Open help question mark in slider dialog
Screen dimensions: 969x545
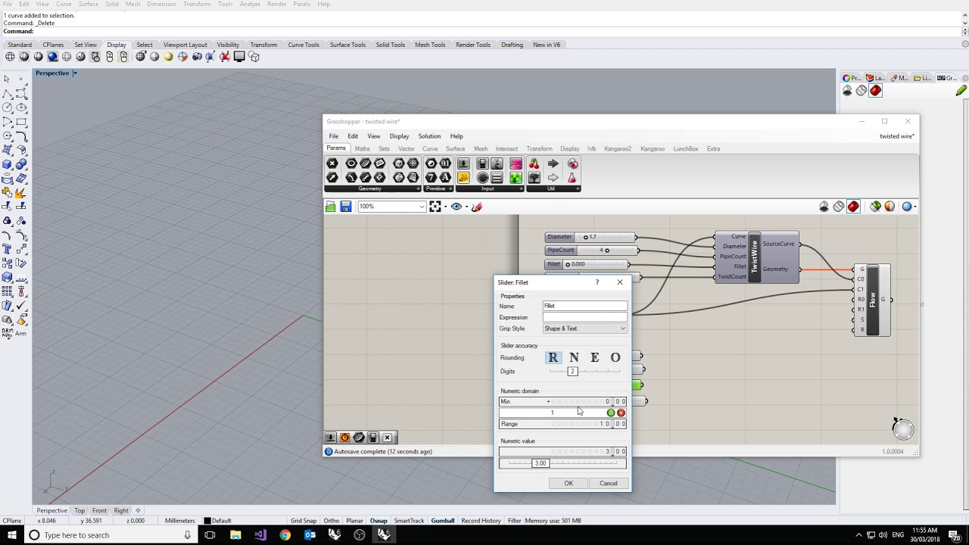point(597,282)
